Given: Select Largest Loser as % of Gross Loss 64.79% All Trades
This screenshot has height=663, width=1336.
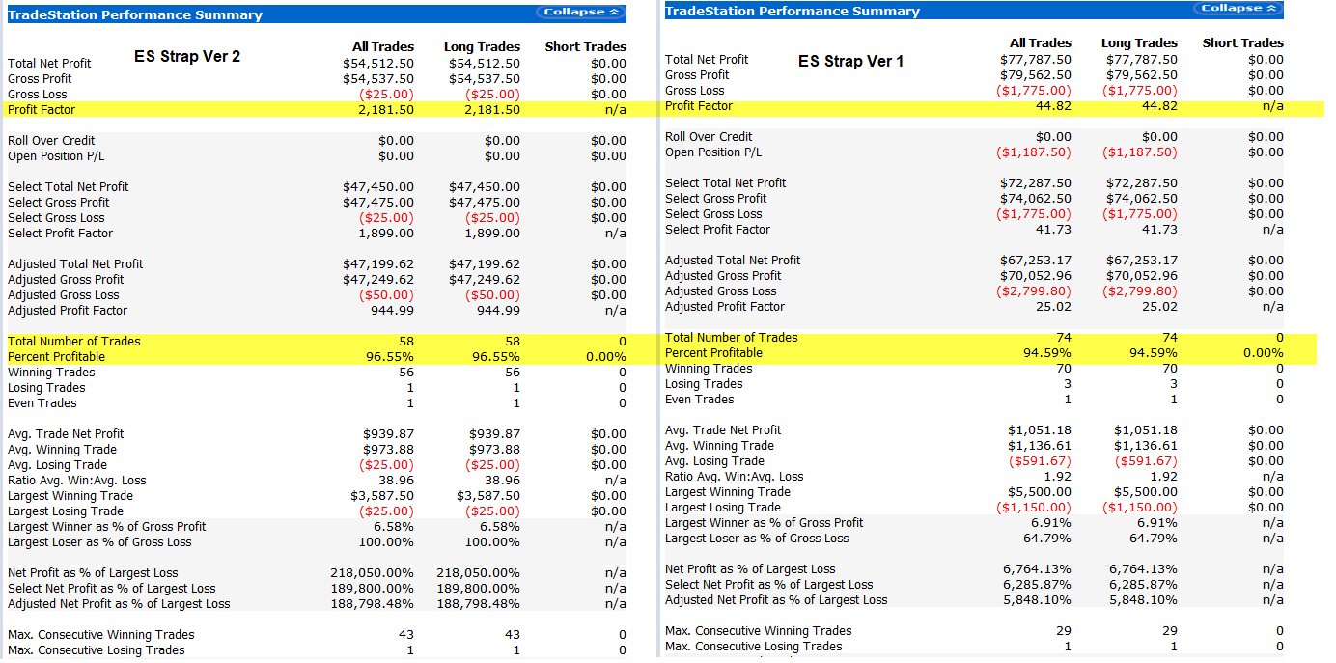Looking at the screenshot, I should [1047, 538].
